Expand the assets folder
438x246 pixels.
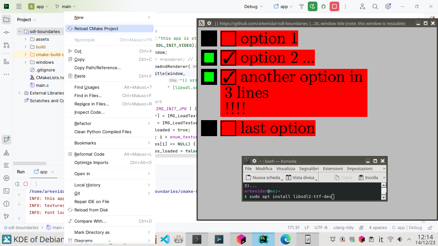click(x=26, y=39)
